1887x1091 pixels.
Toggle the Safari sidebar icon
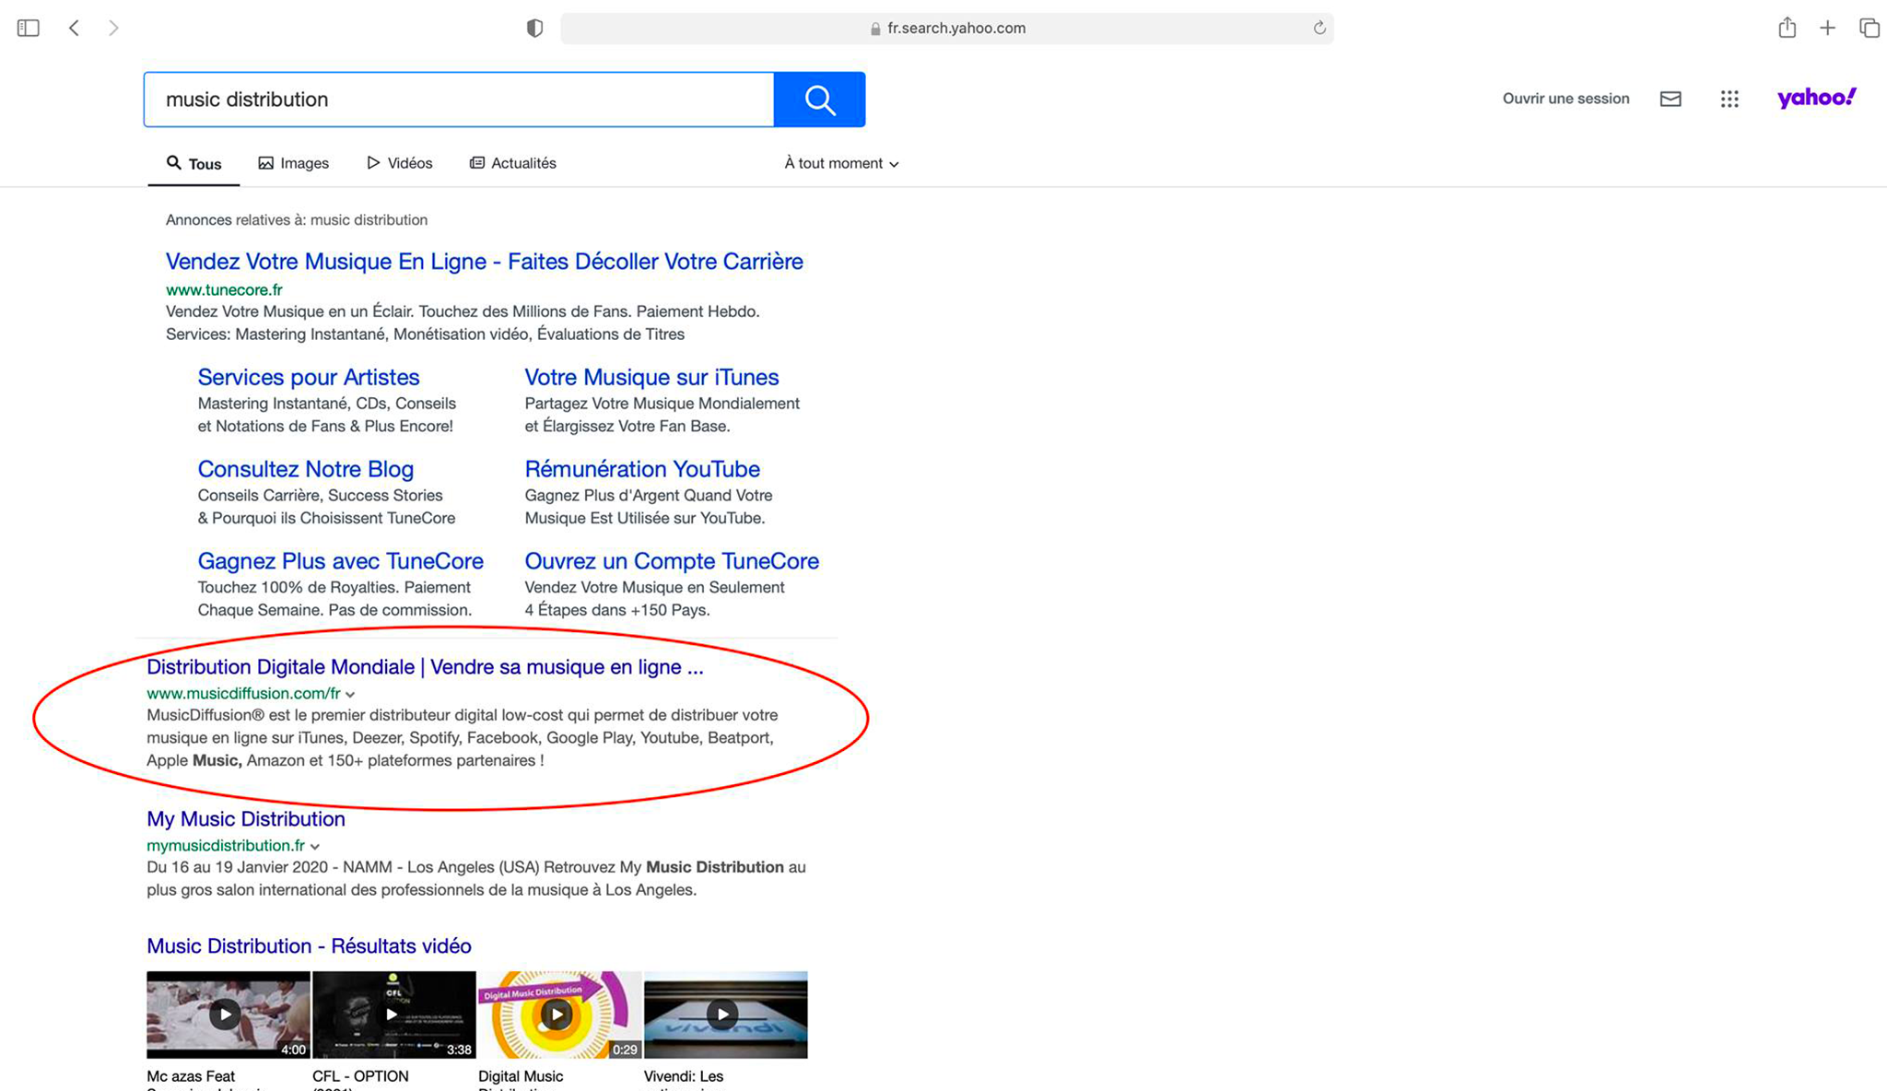[x=29, y=28]
